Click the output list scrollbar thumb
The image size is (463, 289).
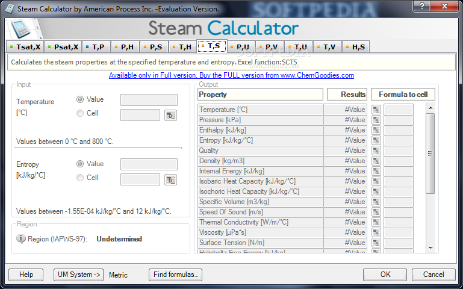430,154
